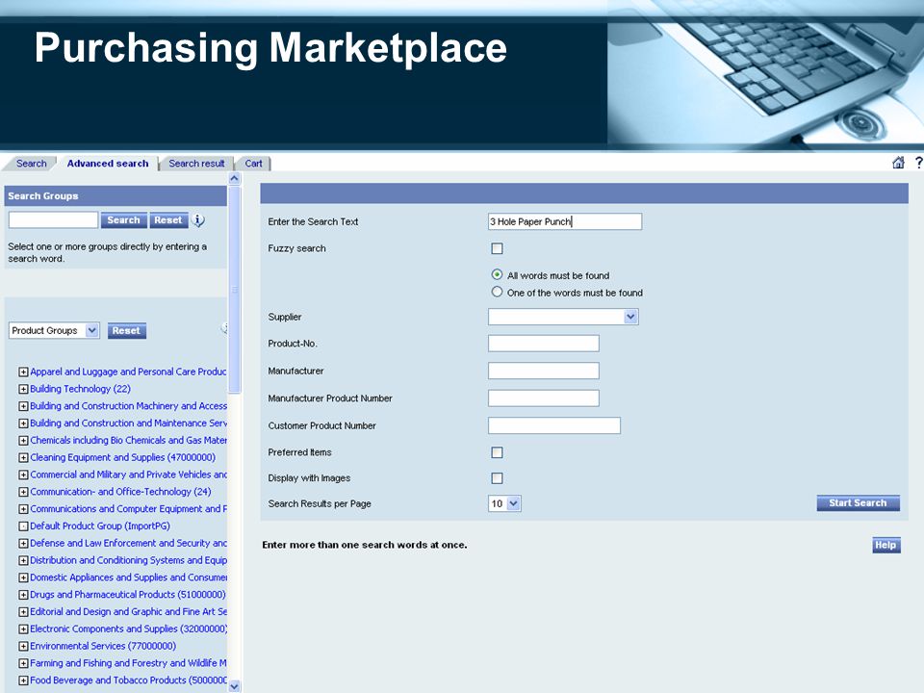Show info icon next to Search Groups Reset
Viewport: 924px width, 693px height.
(198, 220)
